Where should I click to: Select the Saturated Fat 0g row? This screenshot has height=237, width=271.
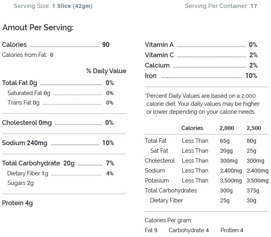coord(60,93)
